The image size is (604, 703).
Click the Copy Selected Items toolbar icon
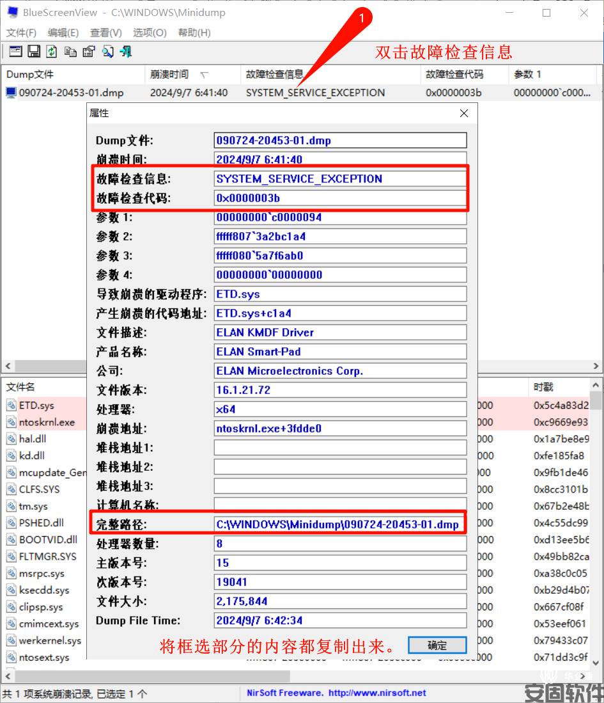coord(70,52)
